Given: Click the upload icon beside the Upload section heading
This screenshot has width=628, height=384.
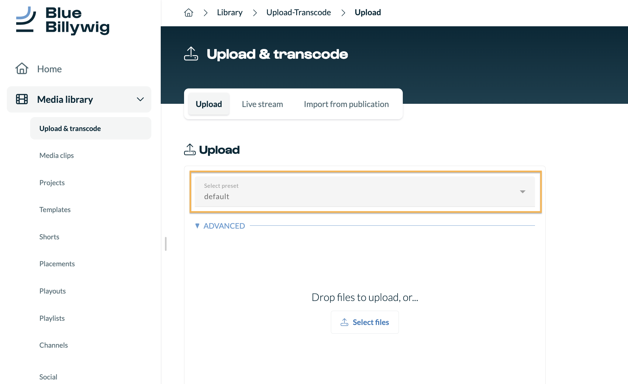Looking at the screenshot, I should 190,150.
